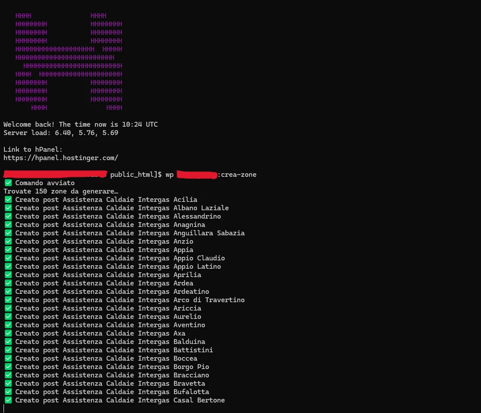This screenshot has width=481, height=413.
Task: Click the check icon on the Ardea row
Action: pyautogui.click(x=8, y=283)
